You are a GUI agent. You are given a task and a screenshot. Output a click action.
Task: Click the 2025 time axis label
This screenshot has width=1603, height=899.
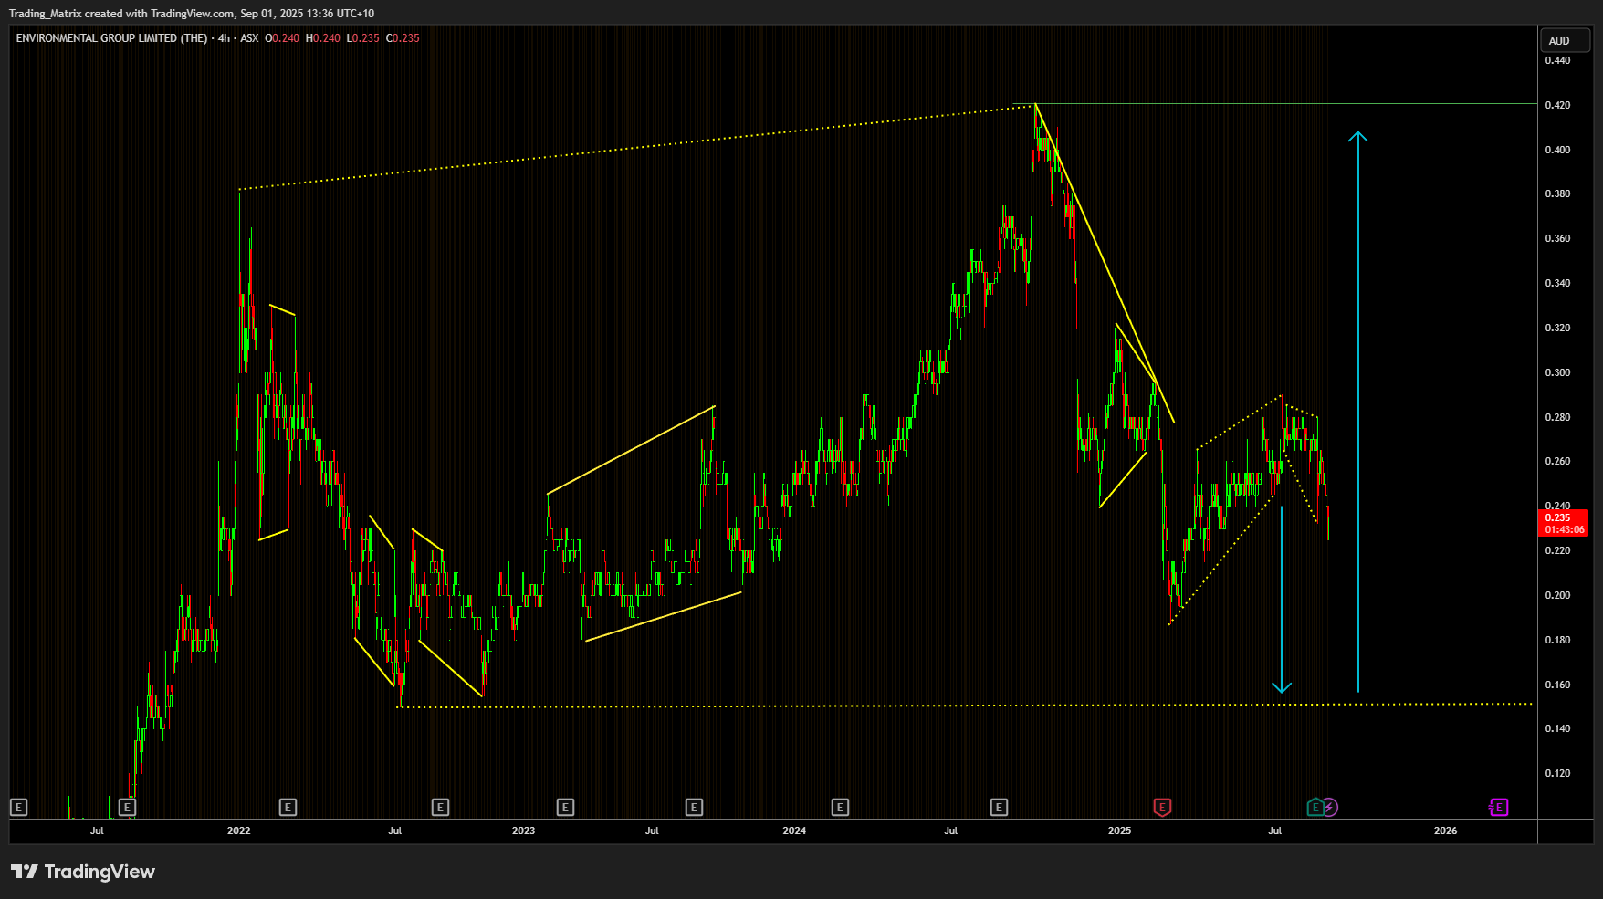click(1119, 831)
